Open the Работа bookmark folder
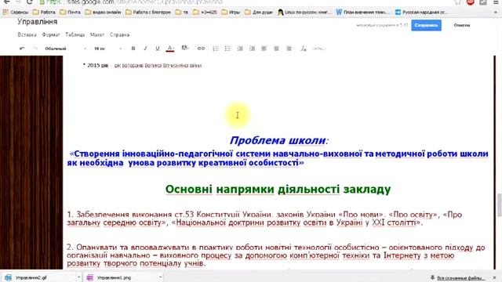The height and width of the screenshot is (282, 502). [x=44, y=13]
